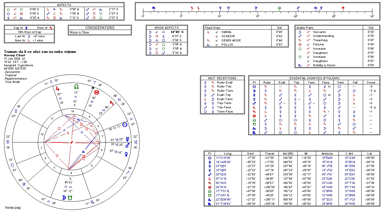Click the bold '14°45' S' moon aspect value

tap(177, 32)
